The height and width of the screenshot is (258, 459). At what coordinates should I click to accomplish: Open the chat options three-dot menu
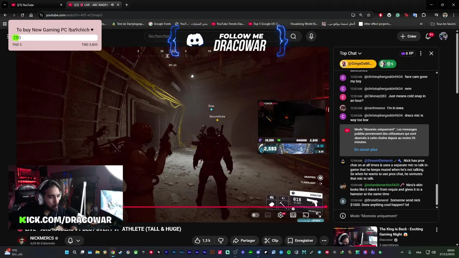click(421, 53)
